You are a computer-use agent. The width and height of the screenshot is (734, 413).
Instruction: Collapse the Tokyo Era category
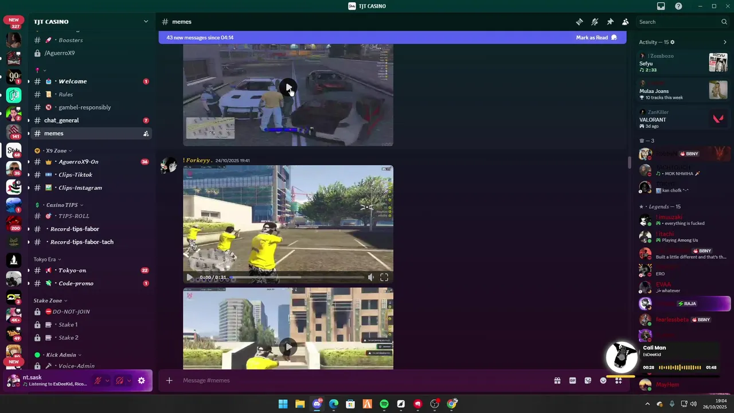[x=47, y=259]
